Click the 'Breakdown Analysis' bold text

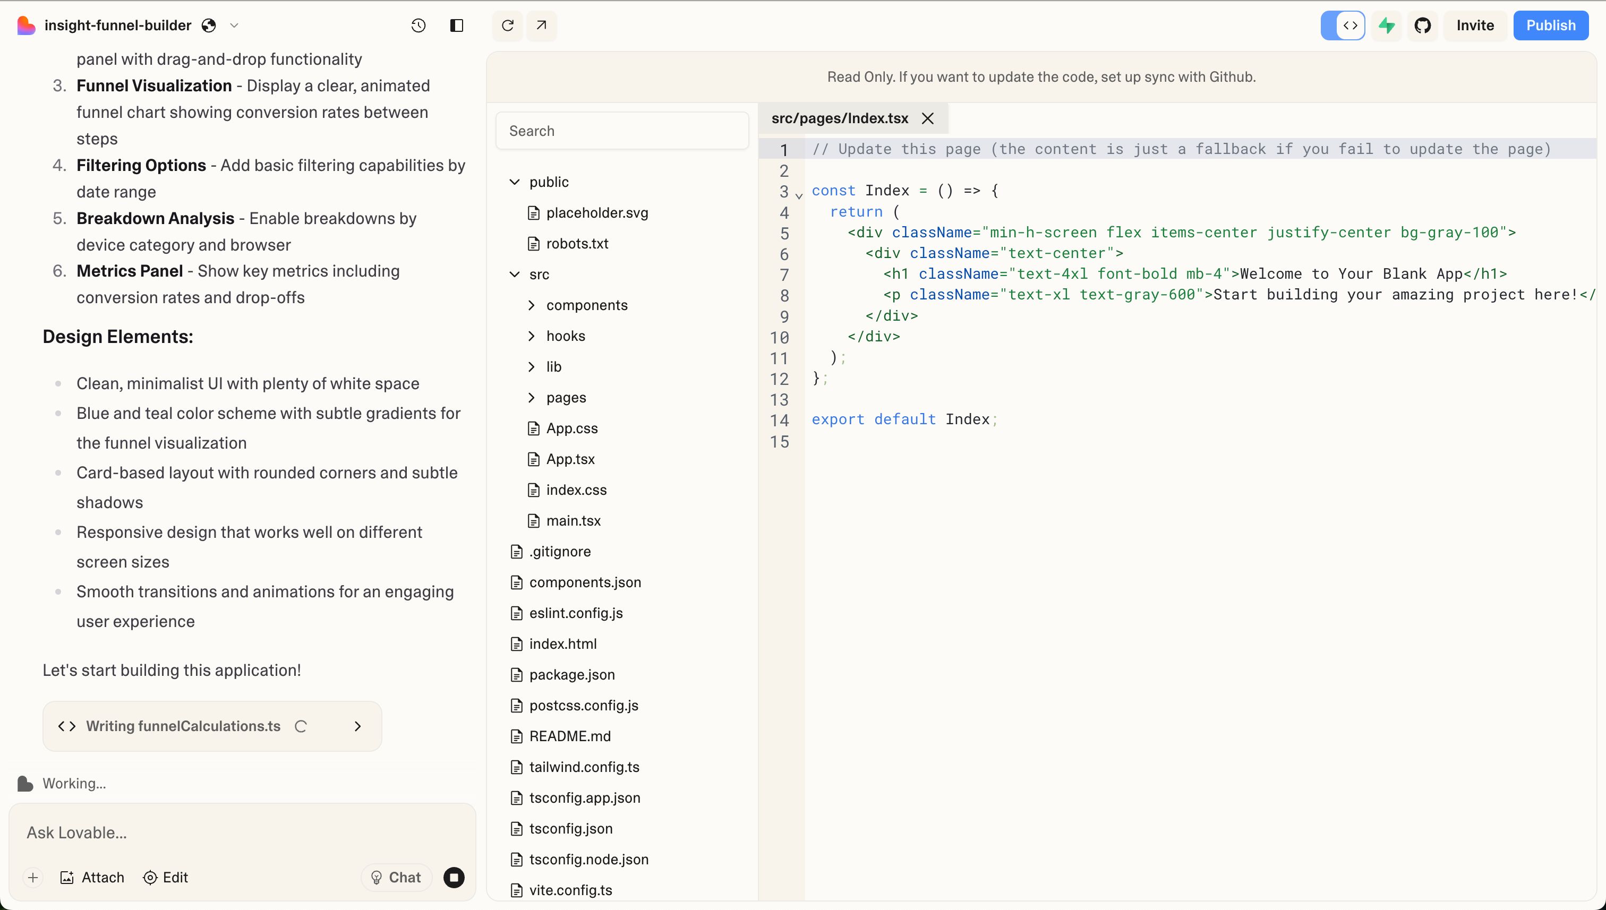(155, 219)
